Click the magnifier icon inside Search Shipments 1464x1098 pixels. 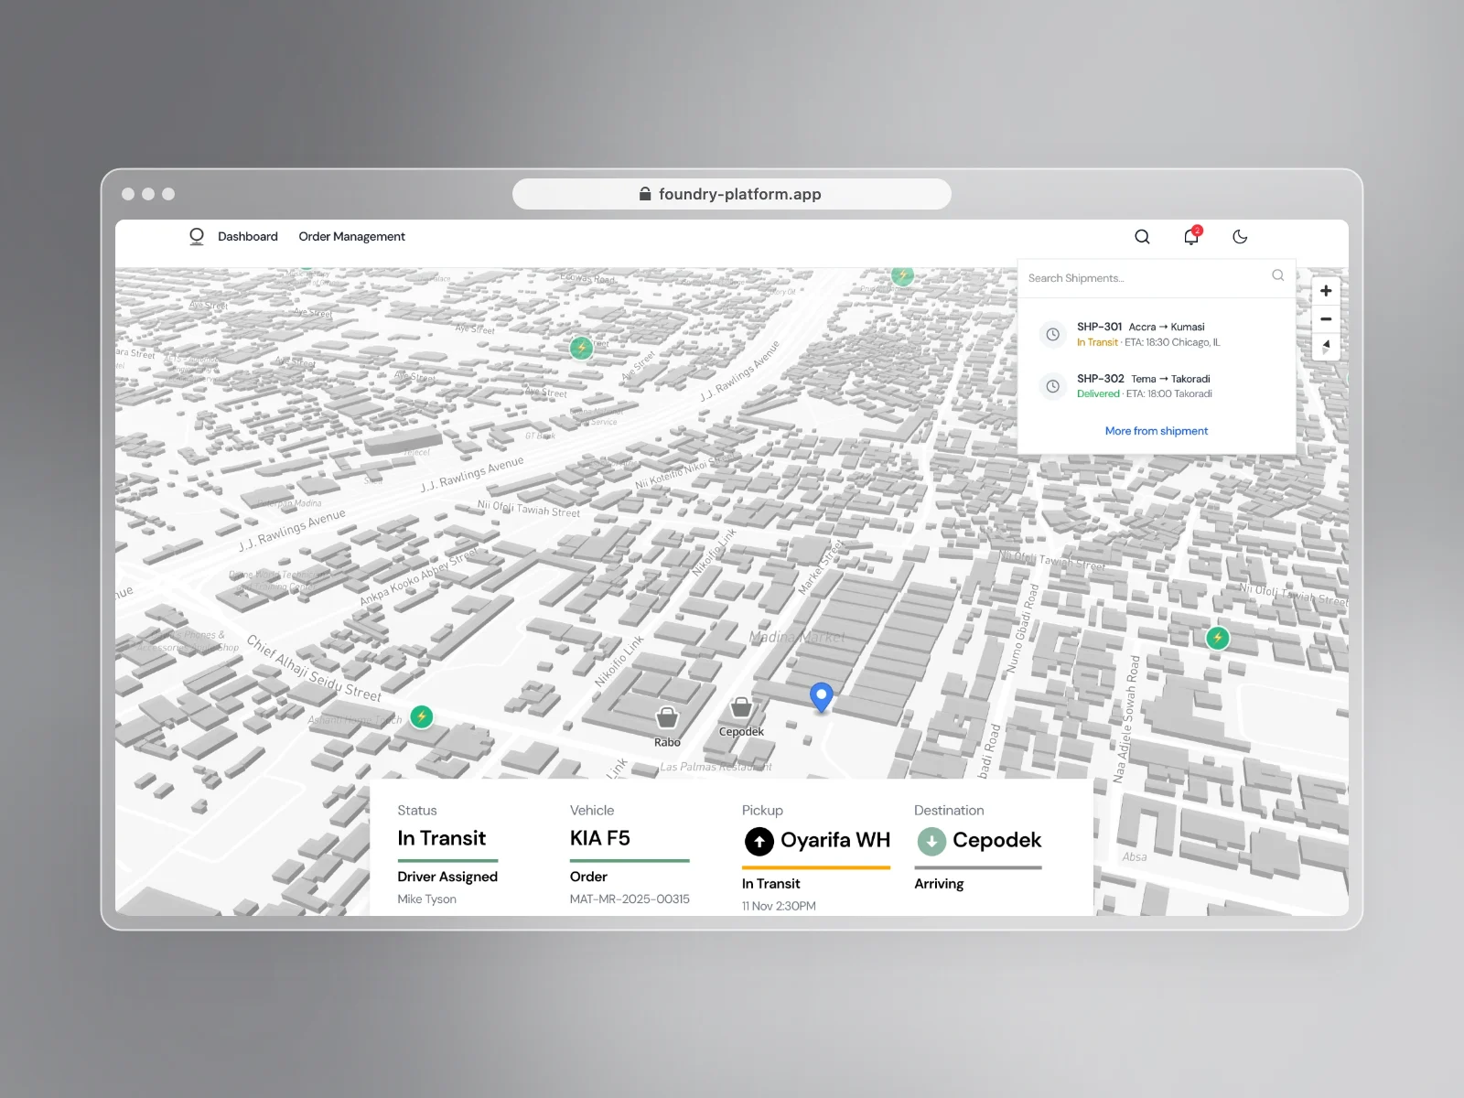(1277, 275)
